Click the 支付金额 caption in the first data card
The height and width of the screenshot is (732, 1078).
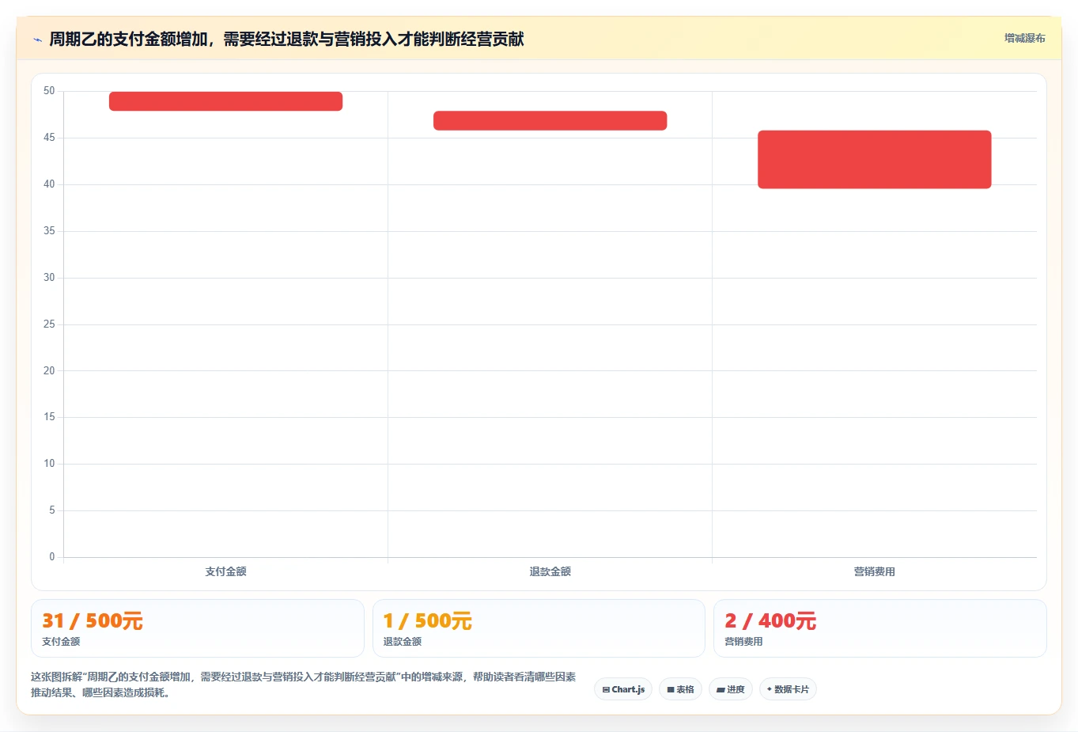coord(61,642)
